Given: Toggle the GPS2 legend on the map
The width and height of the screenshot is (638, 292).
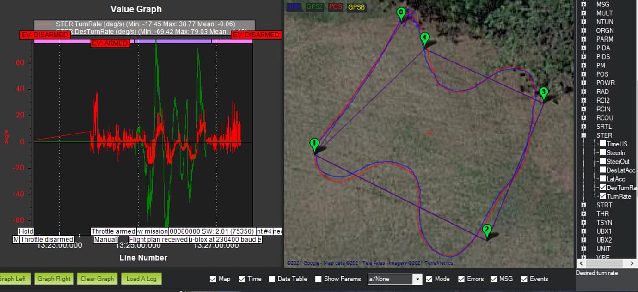Looking at the screenshot, I should [x=314, y=7].
